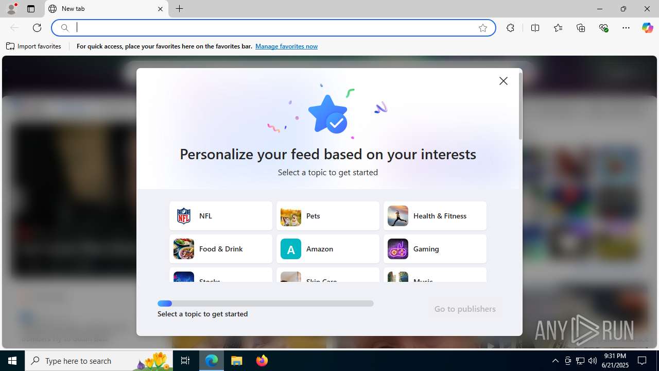Close the personalize feed dialog
Viewport: 659px width, 371px height.
504,81
